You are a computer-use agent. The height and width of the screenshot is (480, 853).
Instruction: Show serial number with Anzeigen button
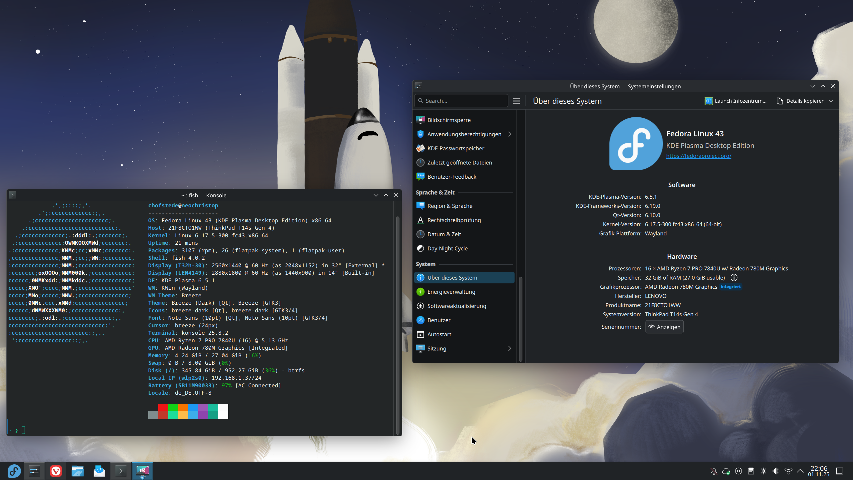(664, 327)
